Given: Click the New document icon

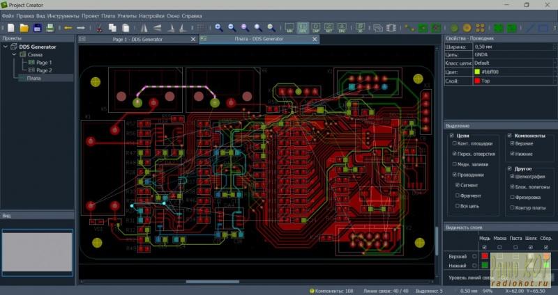Looking at the screenshot, I should 11,28.
